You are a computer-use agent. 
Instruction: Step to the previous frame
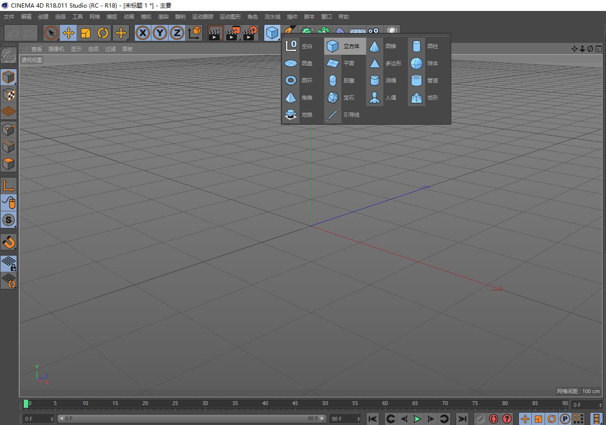(x=404, y=419)
